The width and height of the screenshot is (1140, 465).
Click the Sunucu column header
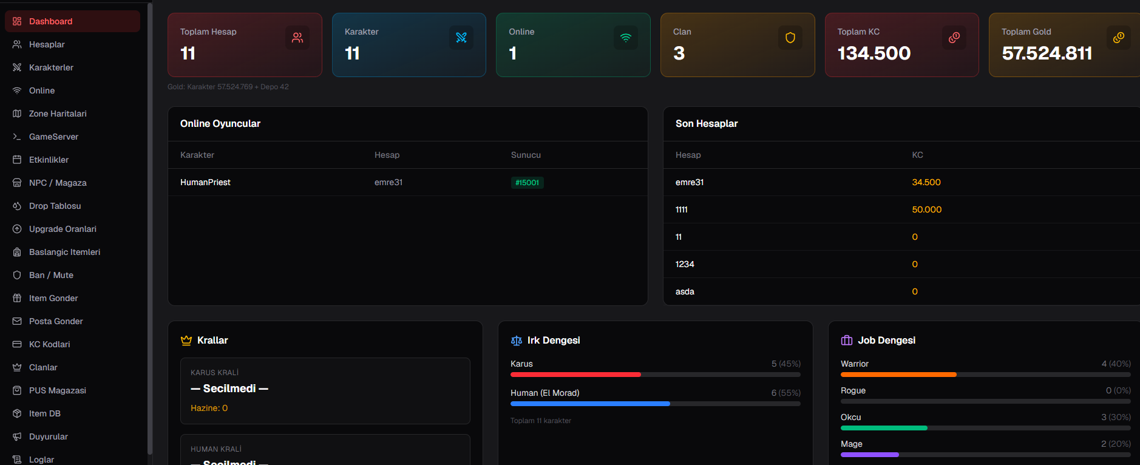click(526, 155)
